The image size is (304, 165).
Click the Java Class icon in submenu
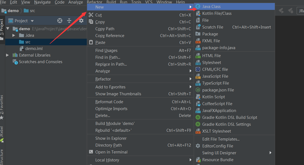[x=198, y=7]
